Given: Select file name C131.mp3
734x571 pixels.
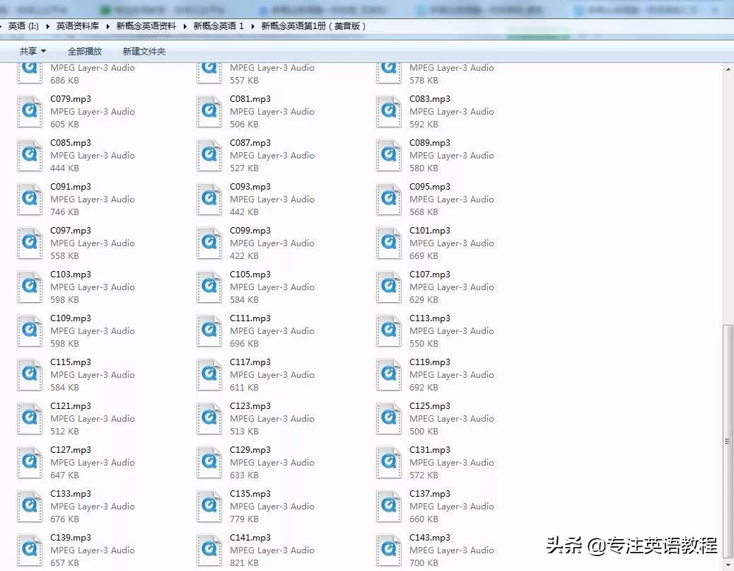Looking at the screenshot, I should tap(430, 450).
